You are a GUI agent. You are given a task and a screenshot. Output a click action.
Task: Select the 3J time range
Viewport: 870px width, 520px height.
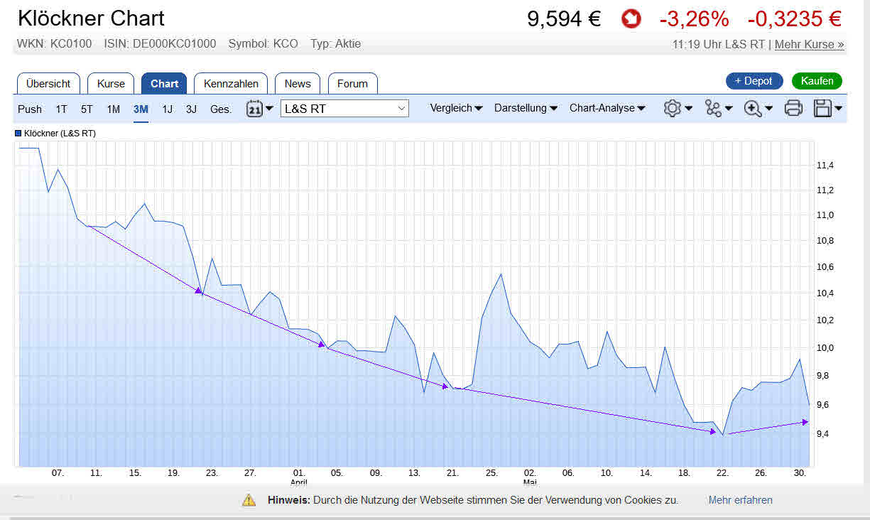[191, 109]
